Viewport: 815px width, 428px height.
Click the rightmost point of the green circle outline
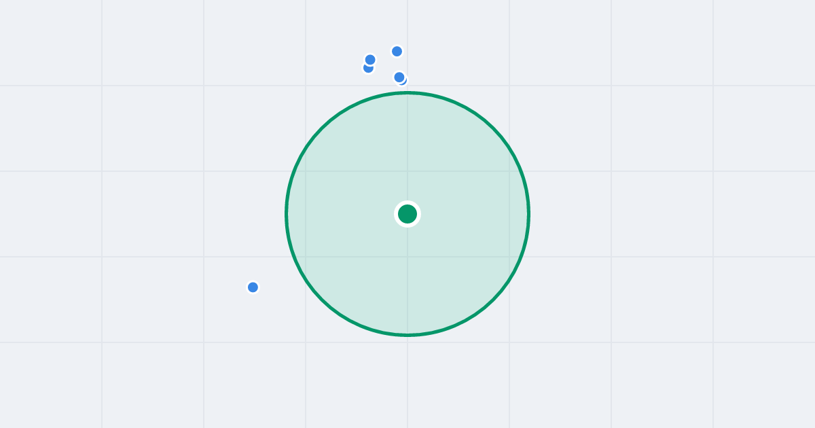[528, 214]
